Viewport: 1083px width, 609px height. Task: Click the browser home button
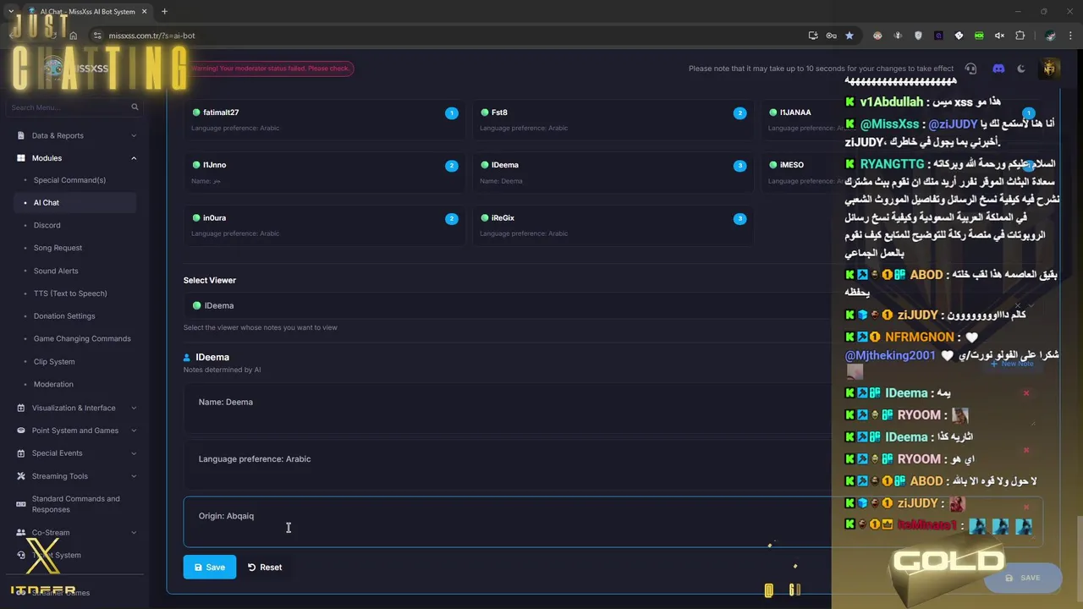74,36
